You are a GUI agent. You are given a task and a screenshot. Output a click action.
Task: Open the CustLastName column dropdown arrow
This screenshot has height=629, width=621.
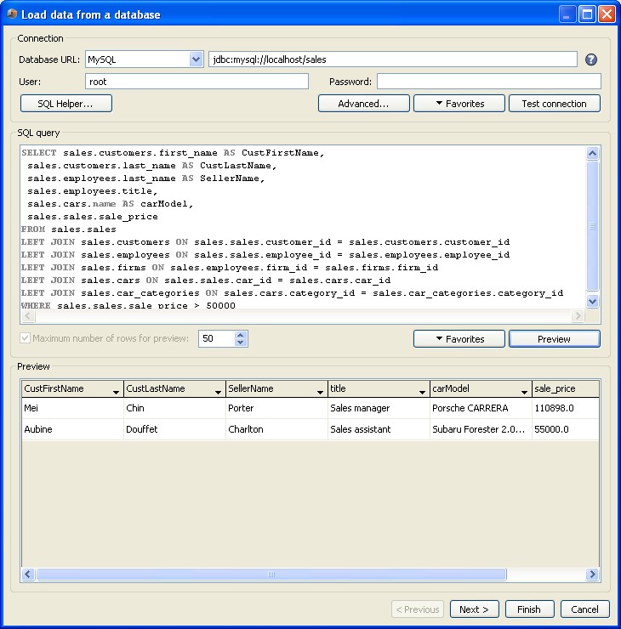[x=218, y=392]
